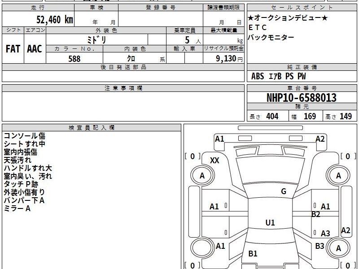Click the 譲渡書類期限 header
The width and height of the screenshot is (359, 269).
click(223, 8)
